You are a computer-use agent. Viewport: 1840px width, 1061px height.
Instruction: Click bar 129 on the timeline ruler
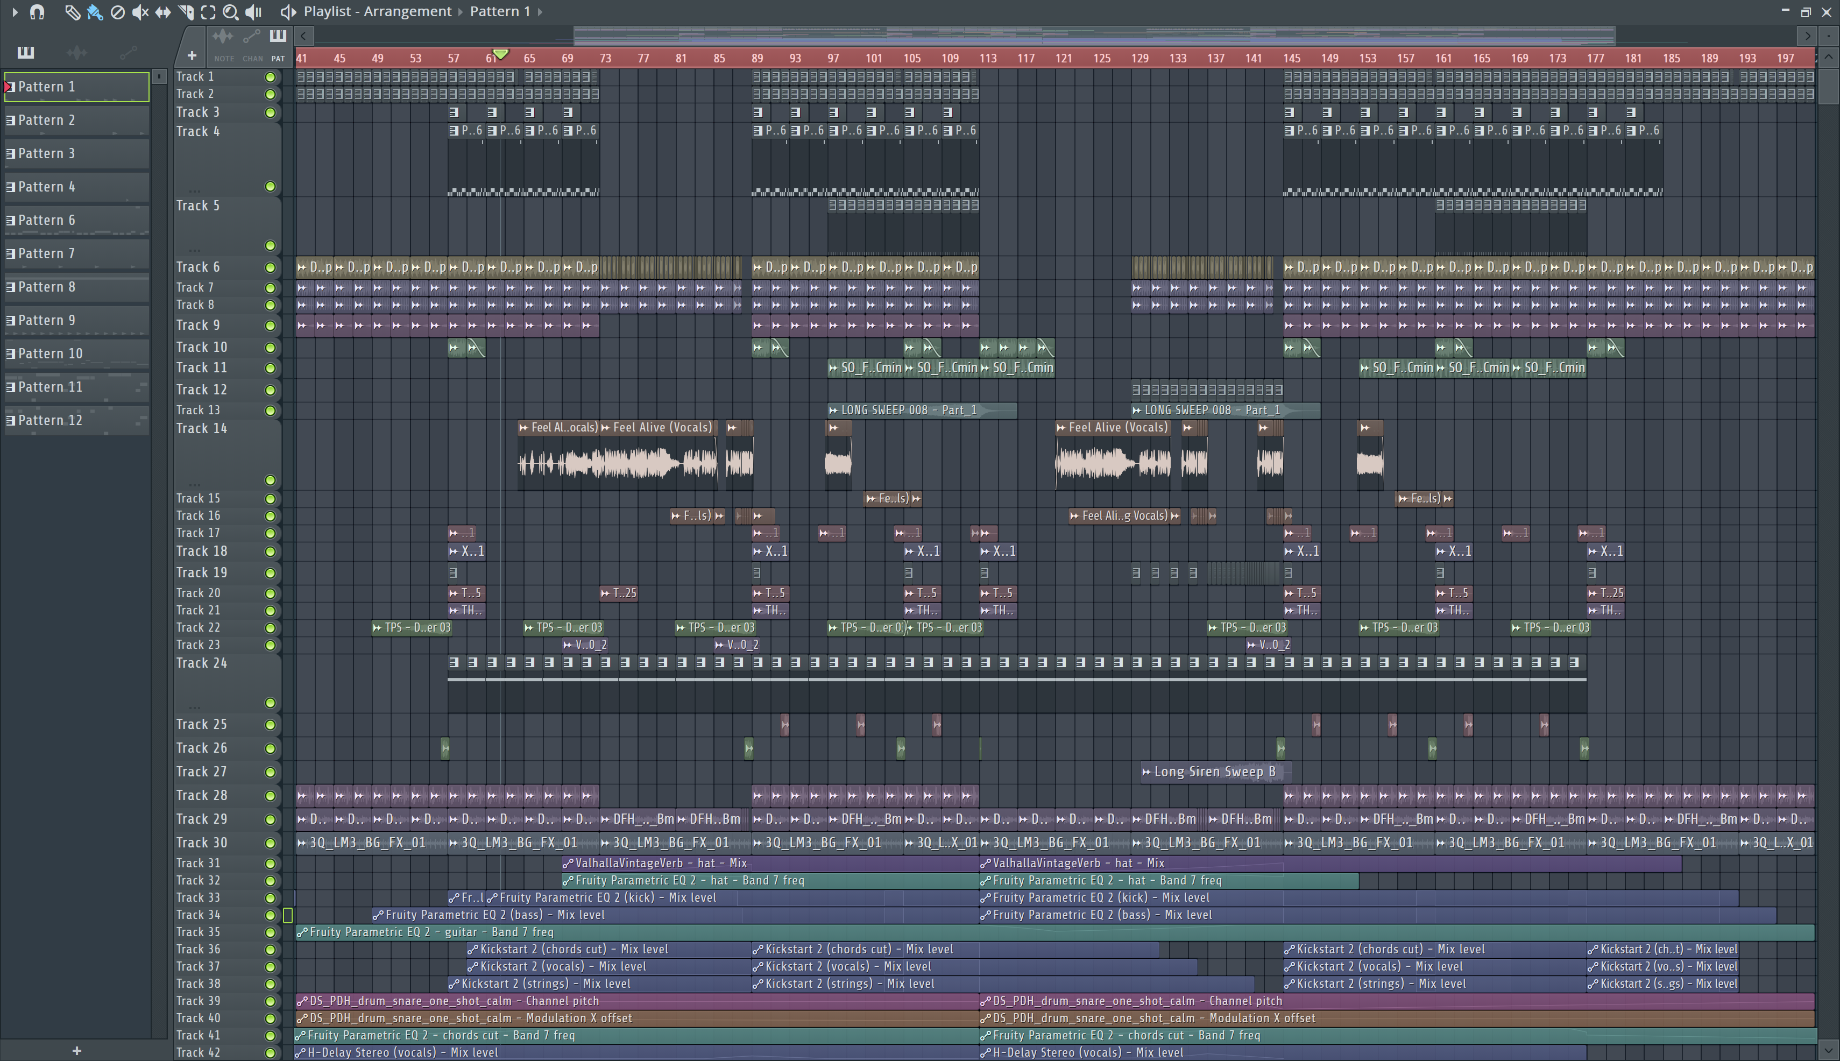(x=1140, y=58)
